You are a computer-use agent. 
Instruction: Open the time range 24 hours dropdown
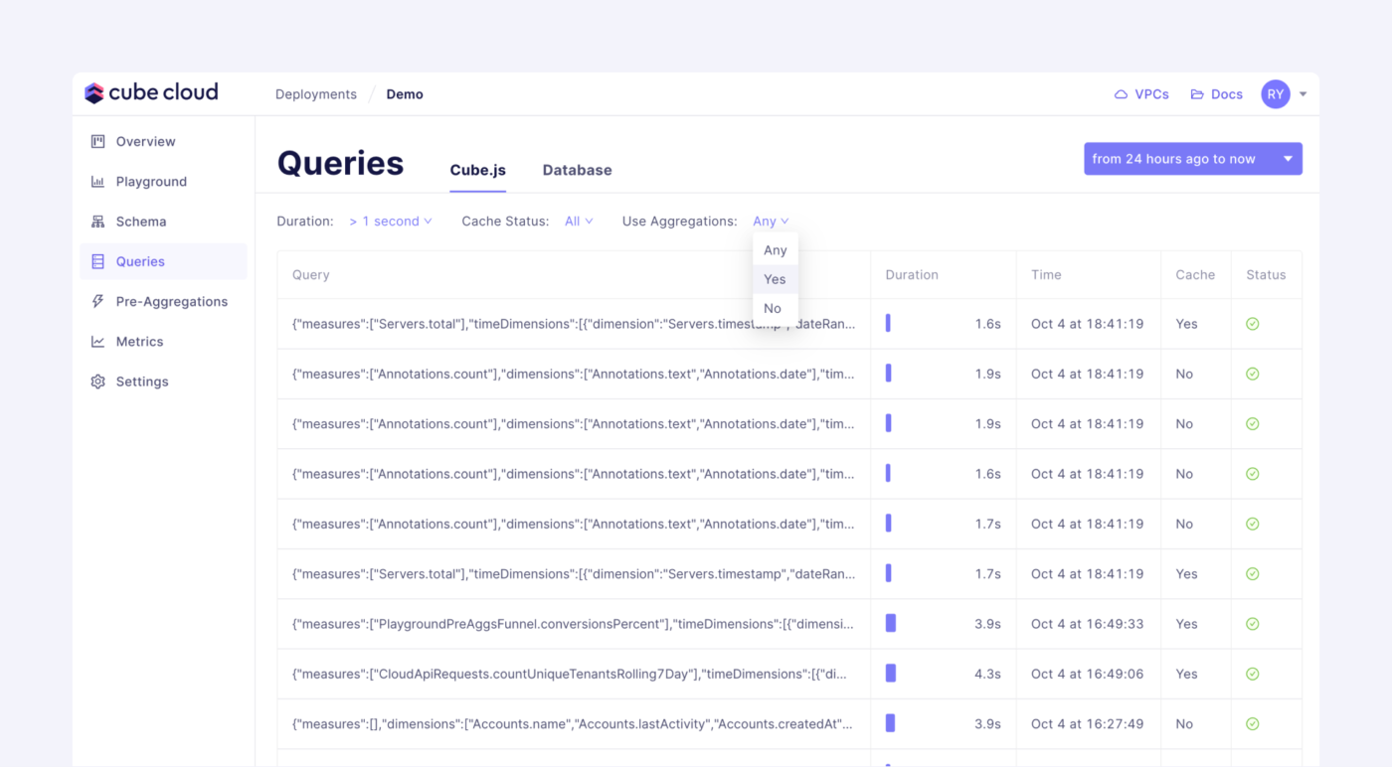[x=1192, y=159]
